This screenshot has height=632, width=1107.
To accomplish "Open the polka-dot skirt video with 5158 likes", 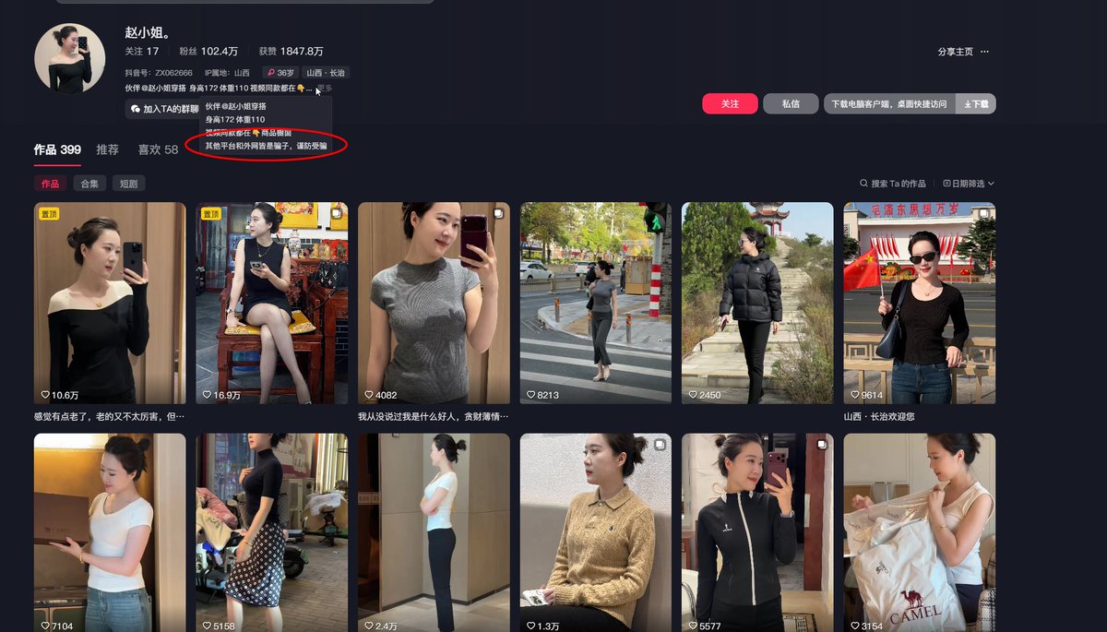I will point(272,532).
